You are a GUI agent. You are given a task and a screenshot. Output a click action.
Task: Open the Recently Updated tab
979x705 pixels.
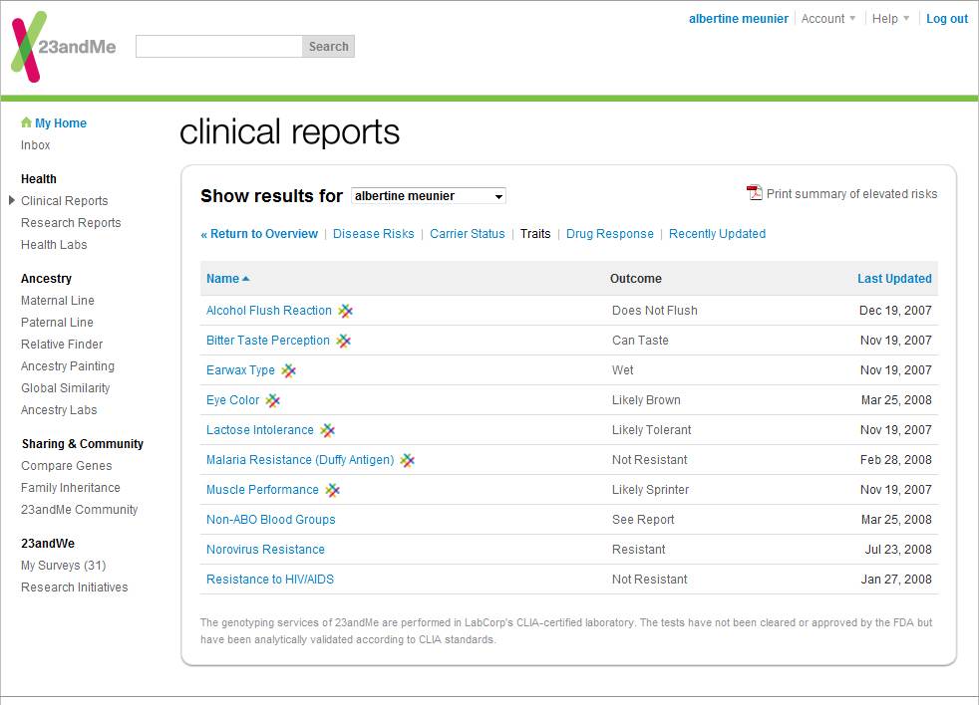coord(718,234)
